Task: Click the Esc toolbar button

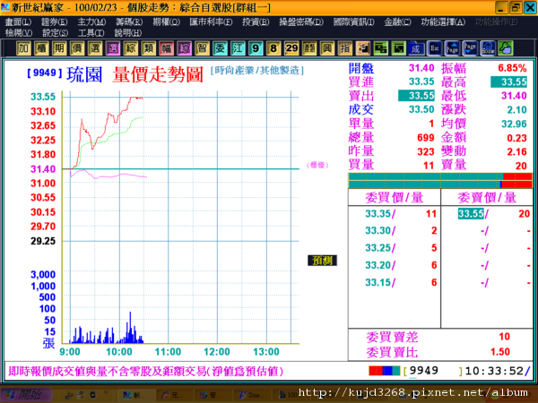Action: [434, 48]
